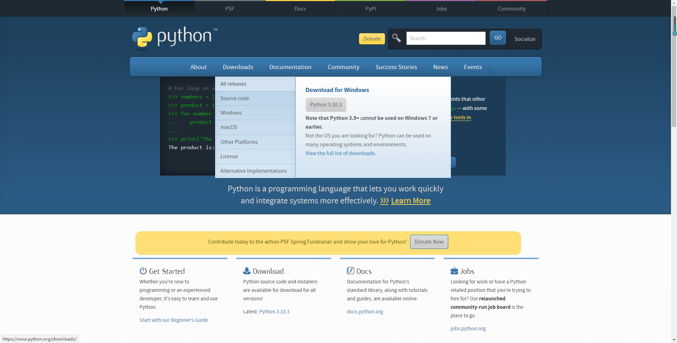Select Alternative Implementations in Downloads submenu
Image resolution: width=677 pixels, height=343 pixels.
pos(255,171)
